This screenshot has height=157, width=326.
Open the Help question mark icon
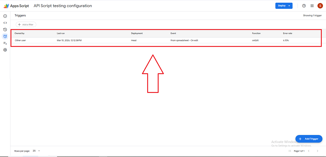coord(304,6)
